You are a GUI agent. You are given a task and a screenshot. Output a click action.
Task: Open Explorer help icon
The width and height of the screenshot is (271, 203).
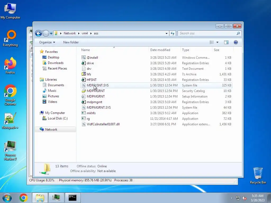pyautogui.click(x=236, y=42)
